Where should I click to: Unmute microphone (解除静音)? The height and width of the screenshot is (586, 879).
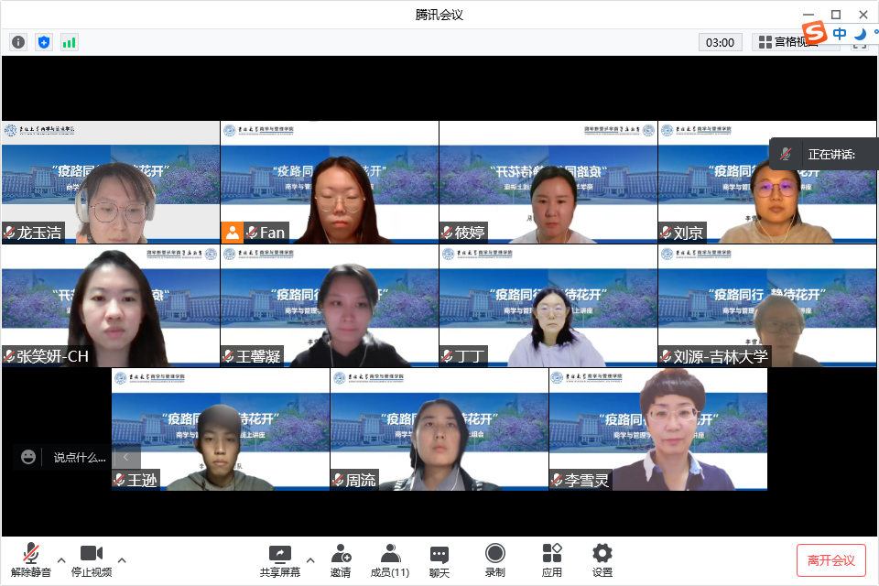click(31, 559)
